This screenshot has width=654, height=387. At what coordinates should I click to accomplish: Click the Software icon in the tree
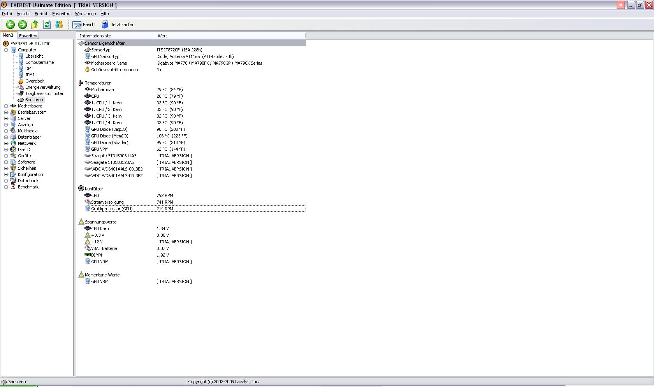pyautogui.click(x=13, y=162)
